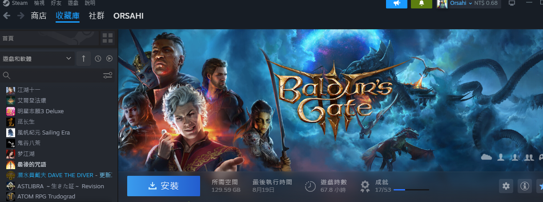Image resolution: width=543 pixels, height=202 pixels.
Task: Switch to the 商店 tab
Action: 39,16
